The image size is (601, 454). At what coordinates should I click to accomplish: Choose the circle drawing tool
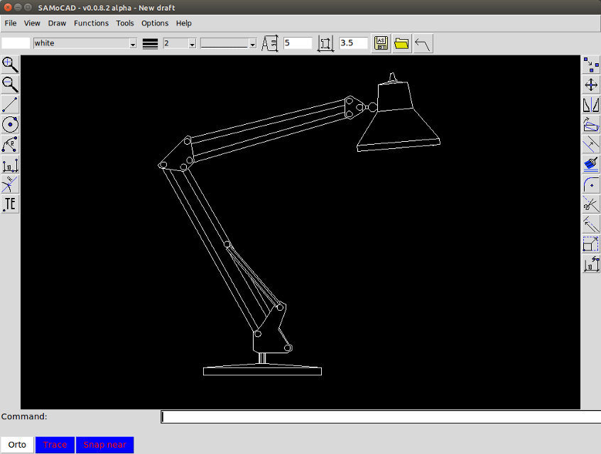(x=10, y=125)
